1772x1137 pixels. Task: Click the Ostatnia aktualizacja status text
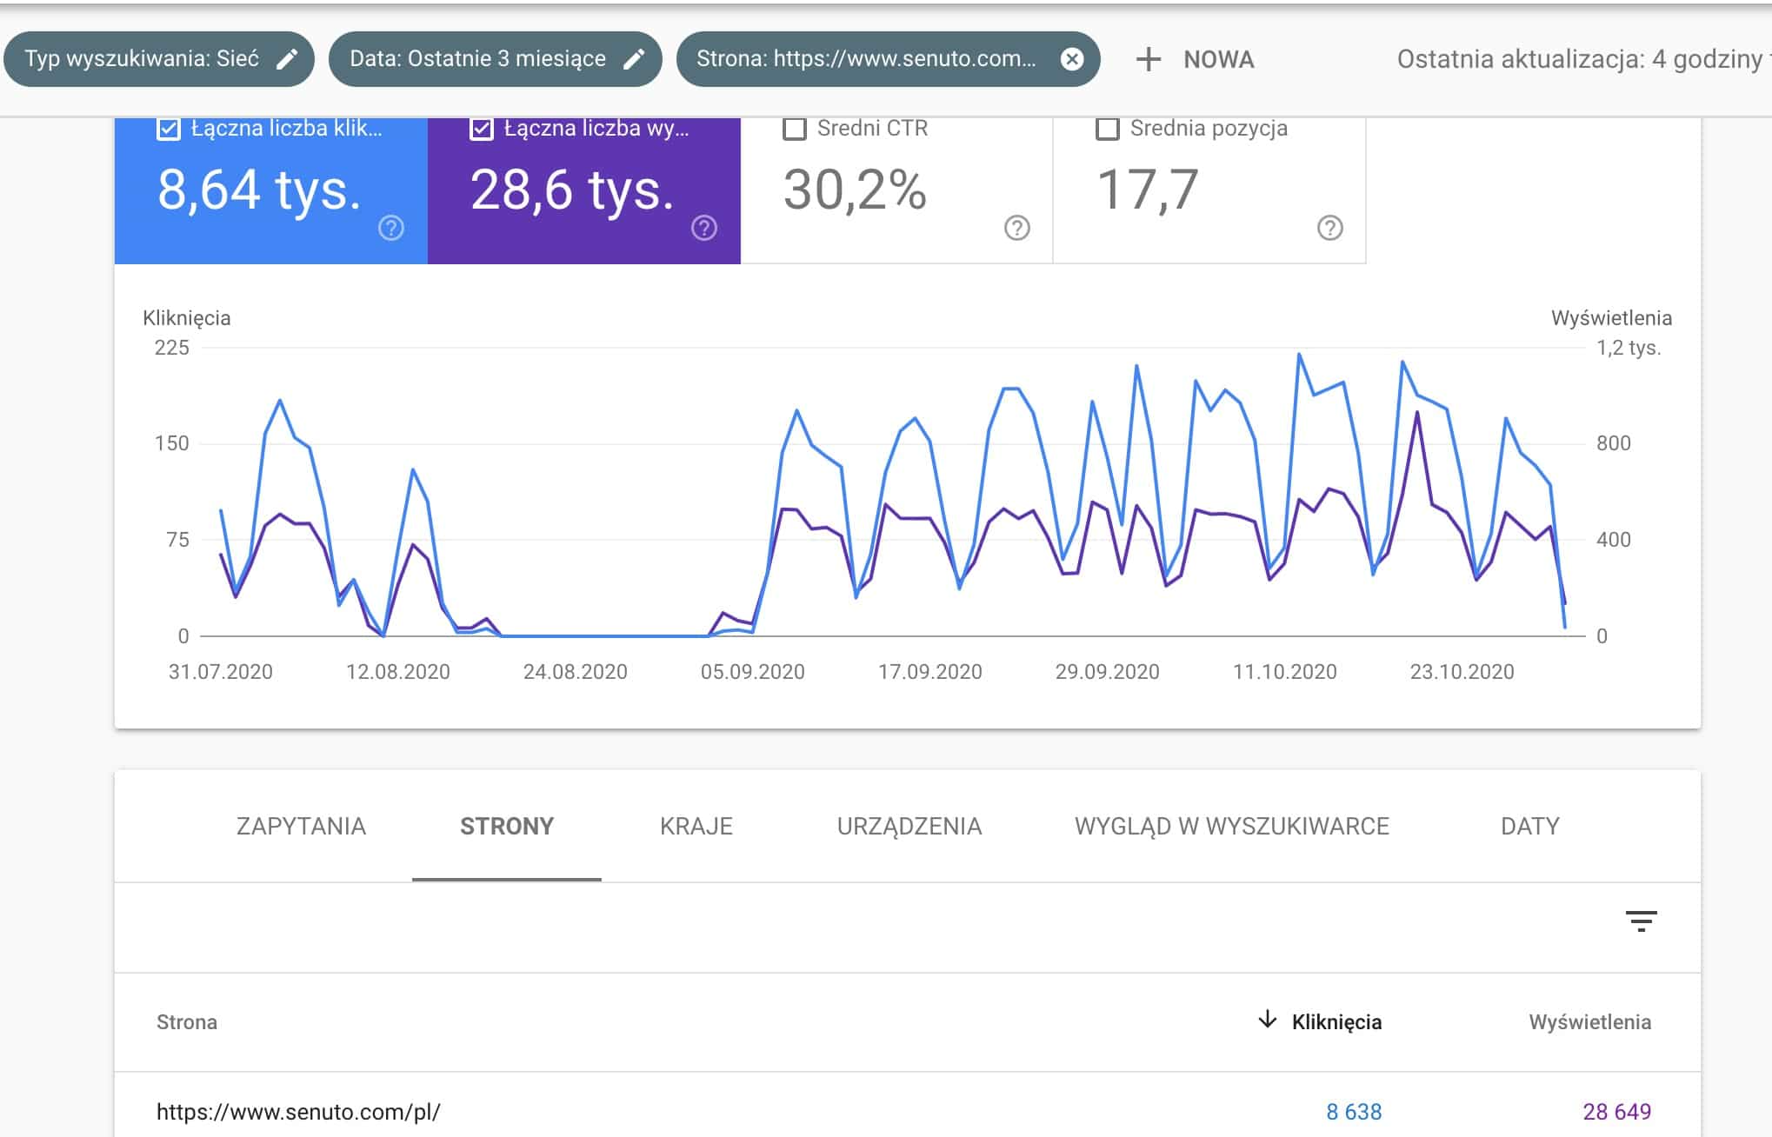pyautogui.click(x=1582, y=59)
